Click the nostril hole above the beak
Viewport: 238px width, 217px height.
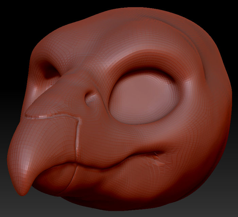point(91,98)
